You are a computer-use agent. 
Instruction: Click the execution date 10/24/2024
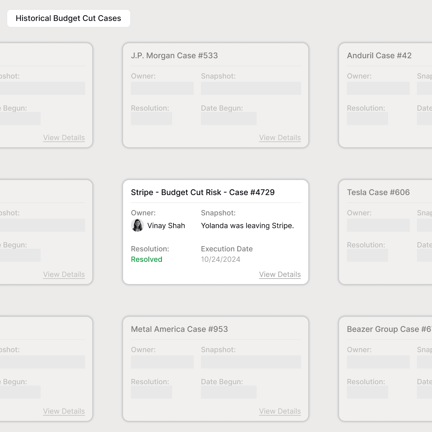(221, 260)
